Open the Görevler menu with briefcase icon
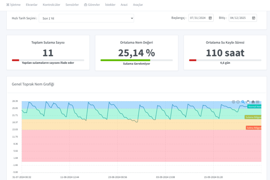Viewport: 270px width, 180px height. tap(92, 5)
